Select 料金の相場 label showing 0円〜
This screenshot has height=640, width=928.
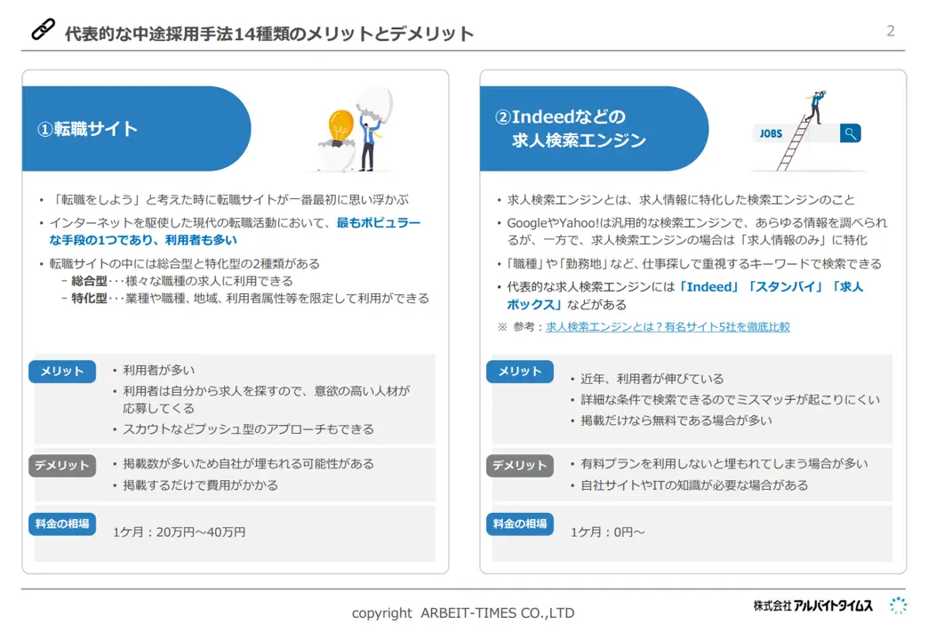coord(519,524)
